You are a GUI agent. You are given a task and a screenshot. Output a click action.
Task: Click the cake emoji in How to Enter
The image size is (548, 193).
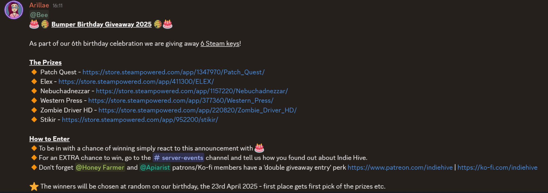[259, 148]
